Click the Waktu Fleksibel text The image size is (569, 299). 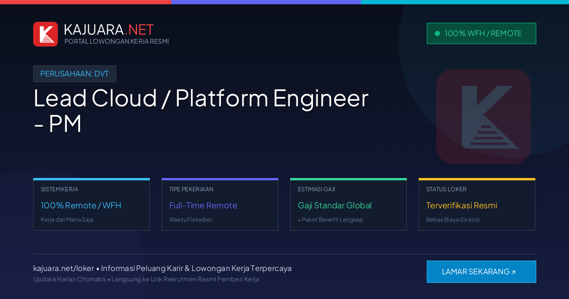[191, 220]
